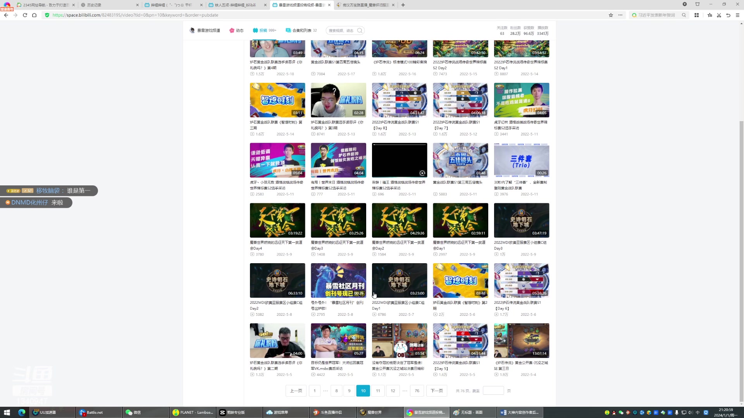Open the 暴雪游戏频道 home tab
Screen dimensions: 744x418
[x=205, y=30]
